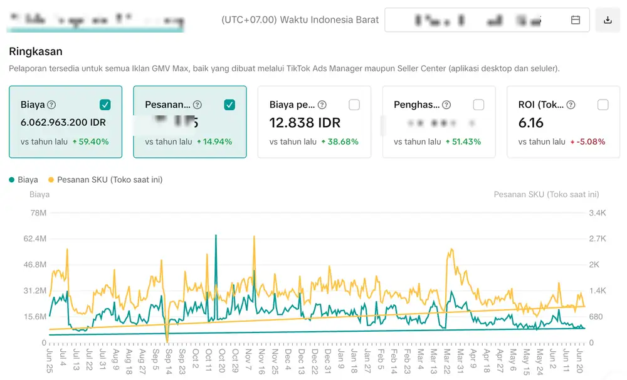Click the Biaya left axis title
The image size is (627, 380).
point(40,195)
